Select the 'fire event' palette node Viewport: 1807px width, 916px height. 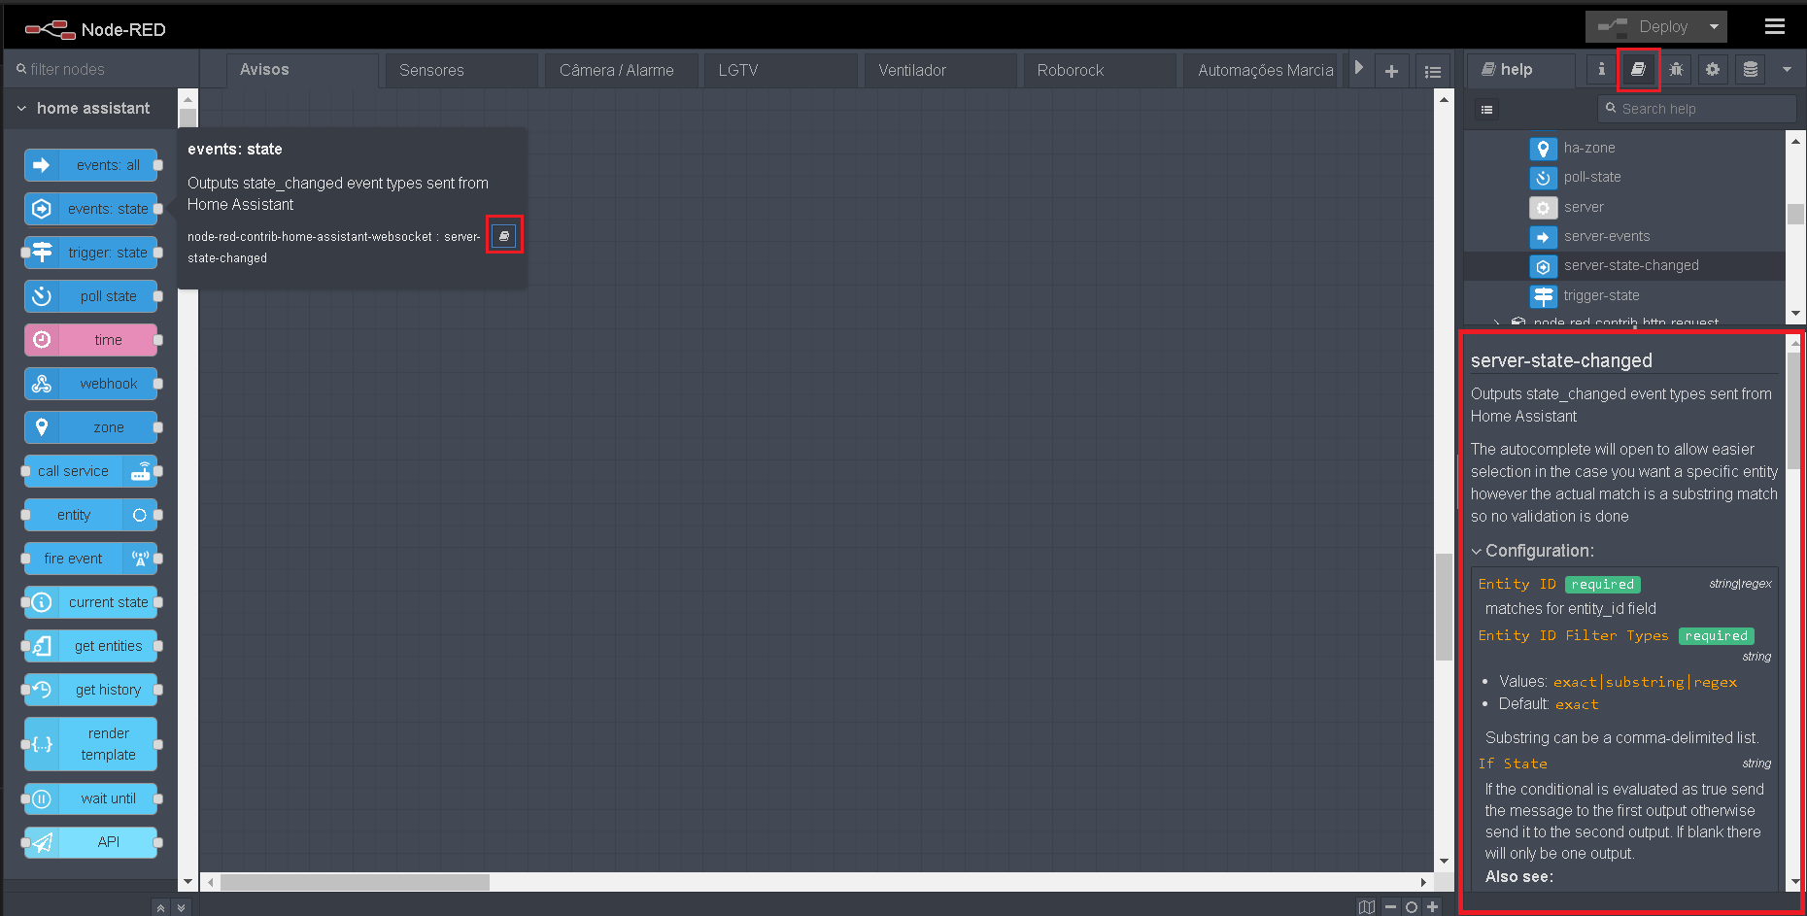(x=91, y=559)
